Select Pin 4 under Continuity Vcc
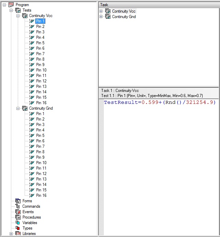 tap(40, 37)
